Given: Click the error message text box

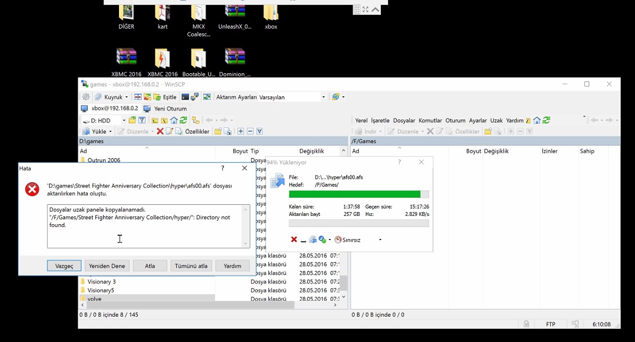Looking at the screenshot, I should 148,226.
